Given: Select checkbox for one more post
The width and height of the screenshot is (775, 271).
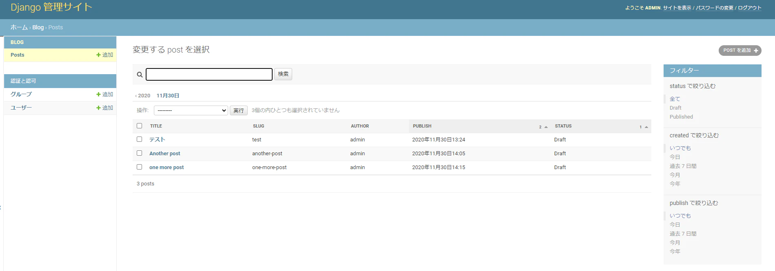Looking at the screenshot, I should (x=140, y=167).
